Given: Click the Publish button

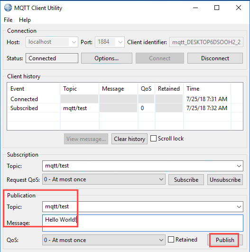Looking at the screenshot, I should (x=225, y=240).
